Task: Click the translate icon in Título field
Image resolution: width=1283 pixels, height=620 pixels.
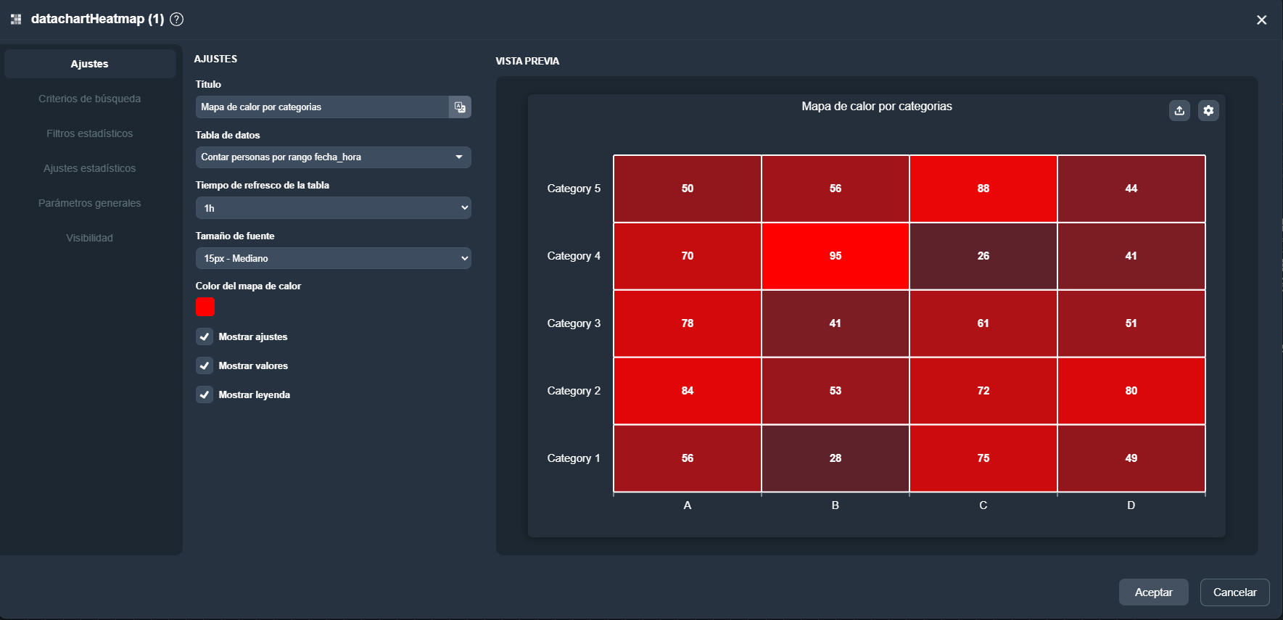Action: [x=460, y=107]
